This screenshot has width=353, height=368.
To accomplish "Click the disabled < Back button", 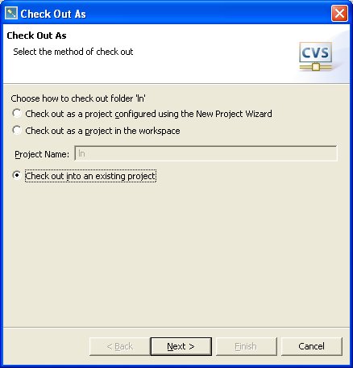I will tap(119, 346).
